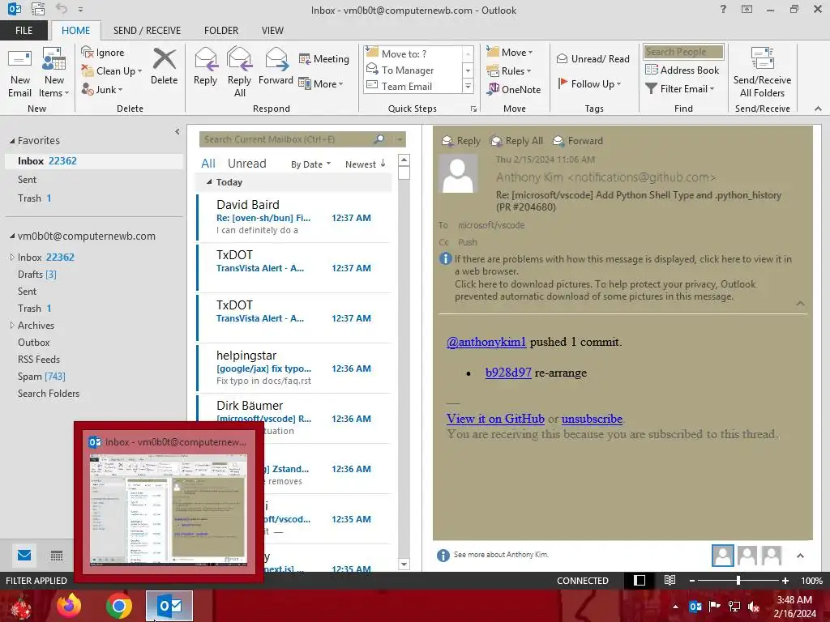
Task: Collapse the Favorites group
Action: click(x=11, y=141)
